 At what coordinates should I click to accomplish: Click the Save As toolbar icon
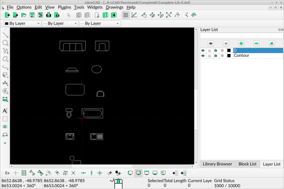click(x=40, y=15)
